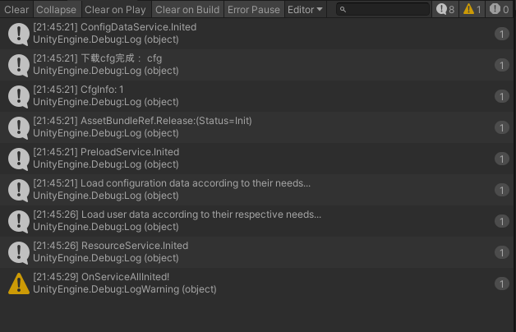
Task: Select the 下载cfg完成 log entry icon
Action: click(x=19, y=65)
